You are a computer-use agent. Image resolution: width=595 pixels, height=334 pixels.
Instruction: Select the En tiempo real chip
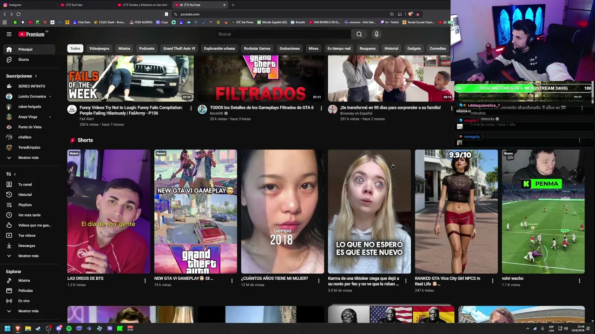point(339,48)
